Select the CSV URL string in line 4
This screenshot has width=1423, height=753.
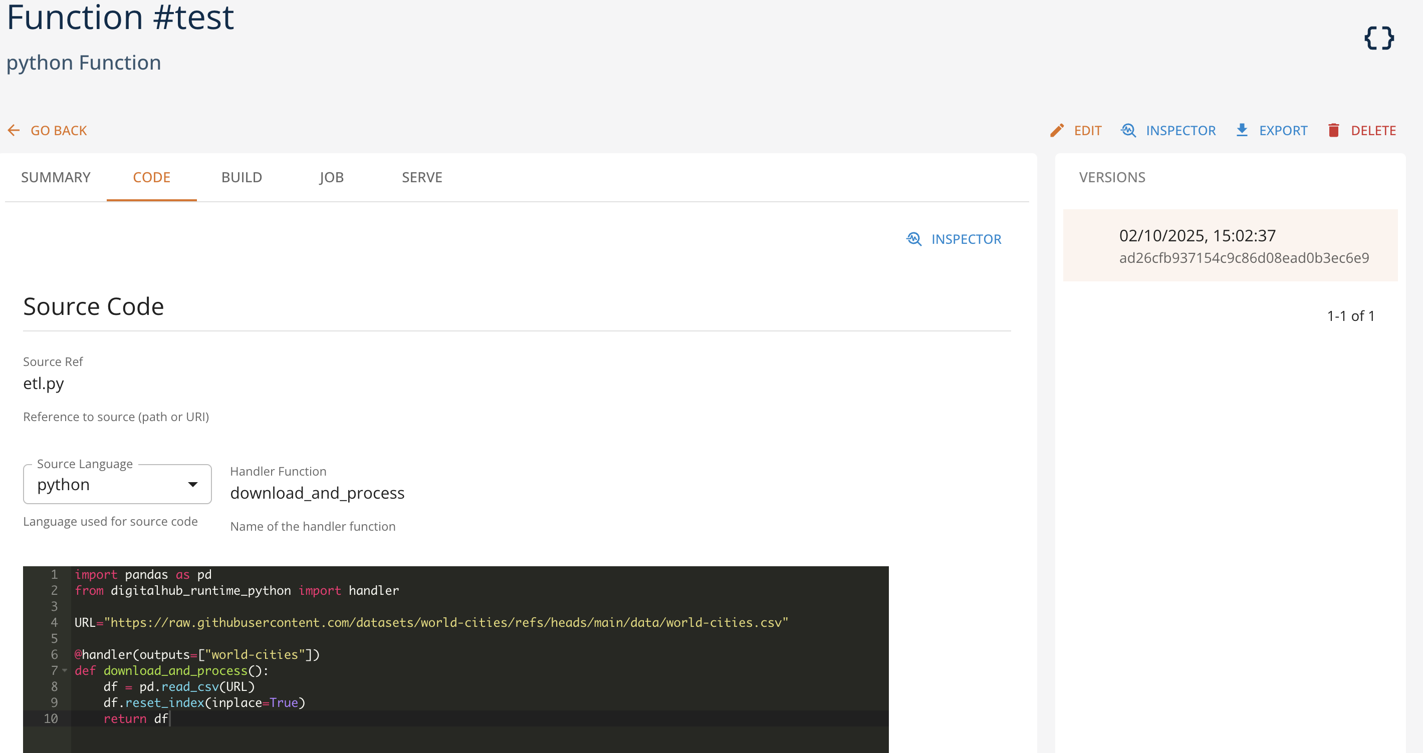click(447, 622)
